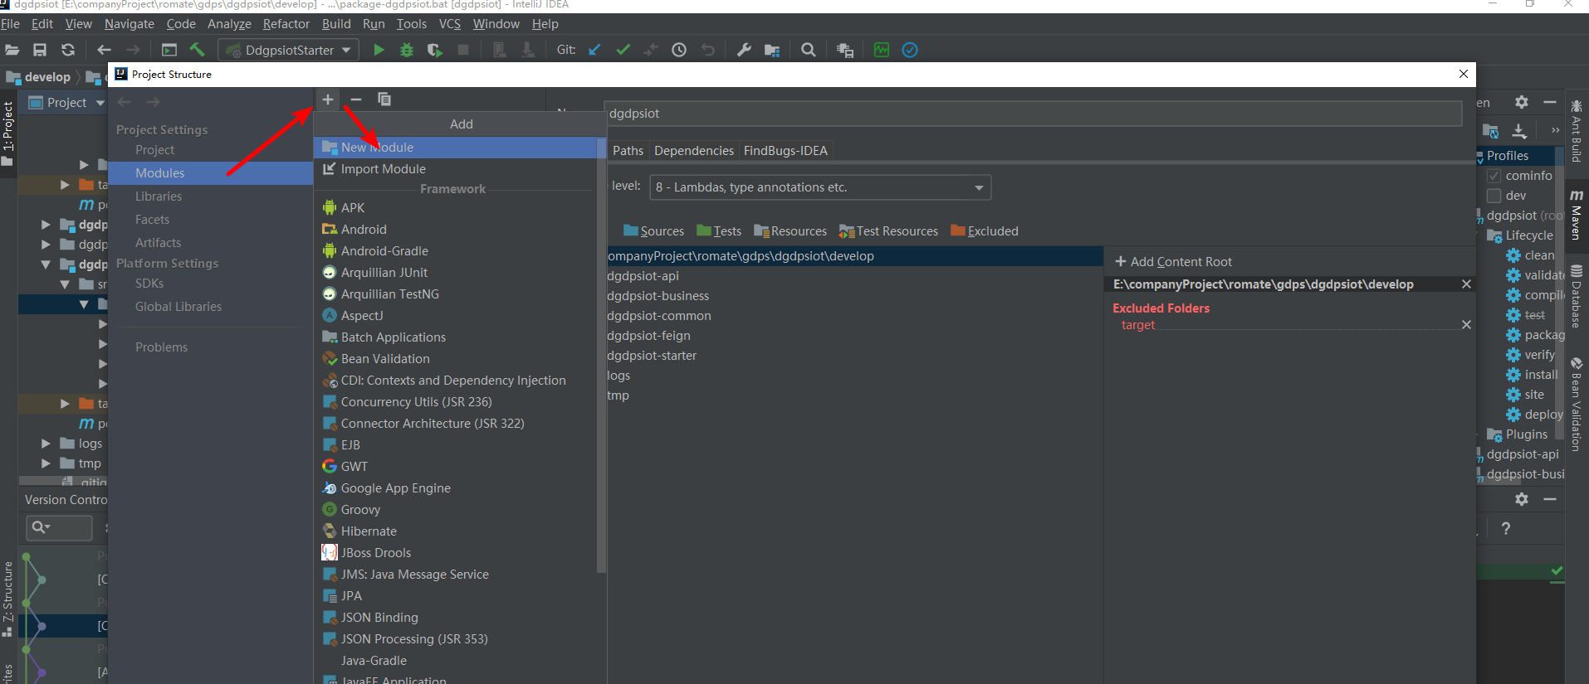Click the Git revert undo icon
This screenshot has height=684, width=1589.
(x=707, y=50)
